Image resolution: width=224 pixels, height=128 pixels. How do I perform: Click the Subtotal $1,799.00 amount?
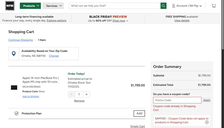point(204,76)
